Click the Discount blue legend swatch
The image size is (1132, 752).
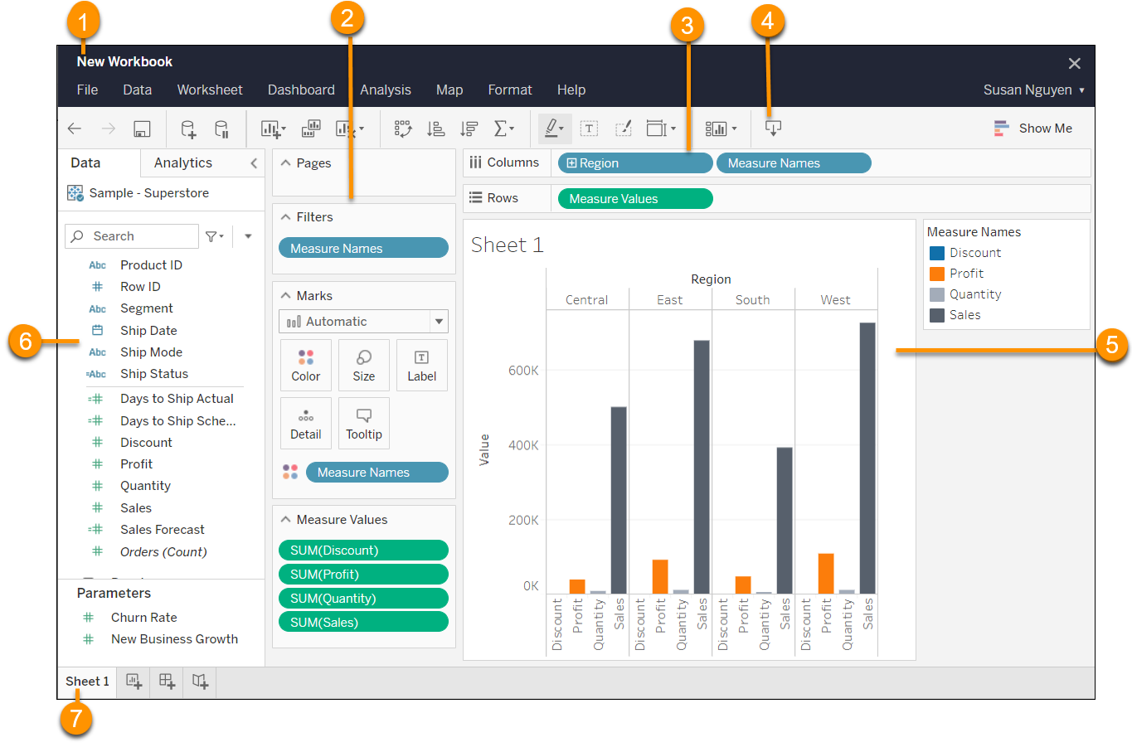937,253
